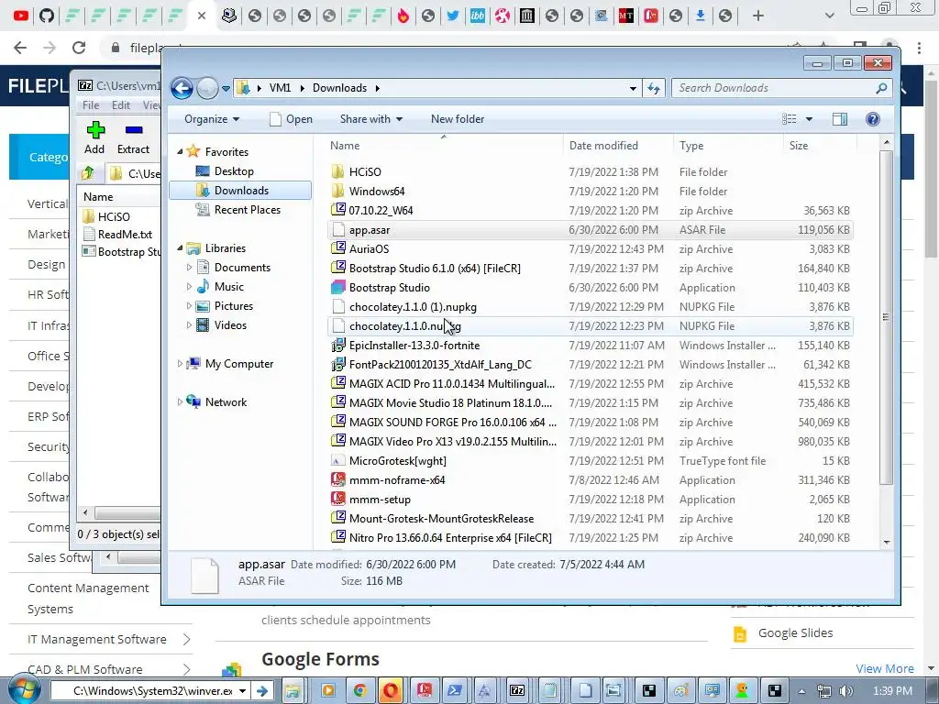Screen dimensions: 939x704
Task: Click the 7-Zip icon in the taskbar
Action: (x=517, y=691)
